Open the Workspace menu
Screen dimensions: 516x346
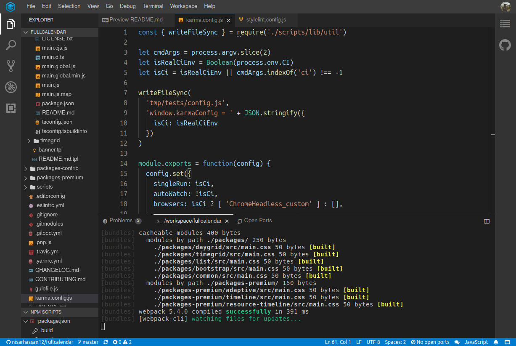click(x=183, y=6)
